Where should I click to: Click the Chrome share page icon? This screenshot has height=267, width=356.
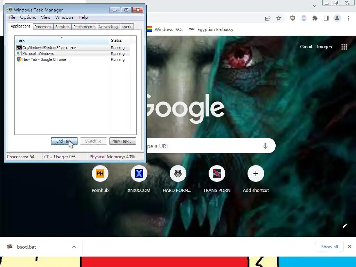(268, 18)
